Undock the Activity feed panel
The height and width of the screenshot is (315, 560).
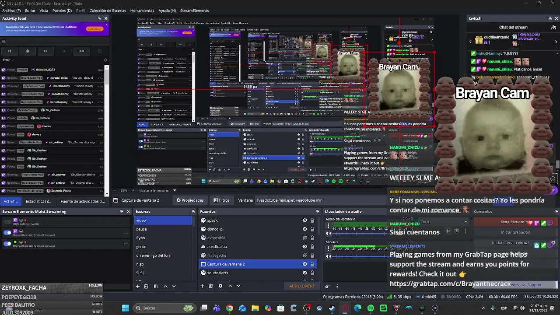tap(99, 18)
